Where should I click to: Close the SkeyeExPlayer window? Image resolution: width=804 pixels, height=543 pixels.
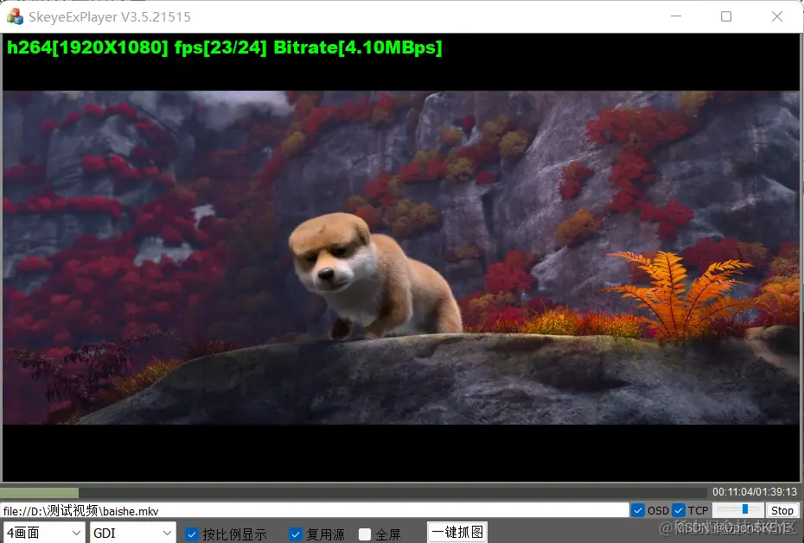coord(777,16)
